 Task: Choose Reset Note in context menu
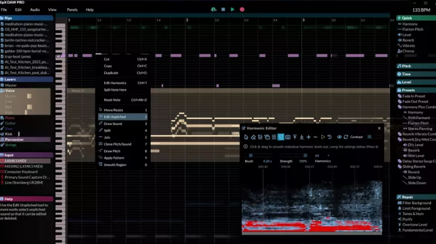pyautogui.click(x=122, y=100)
